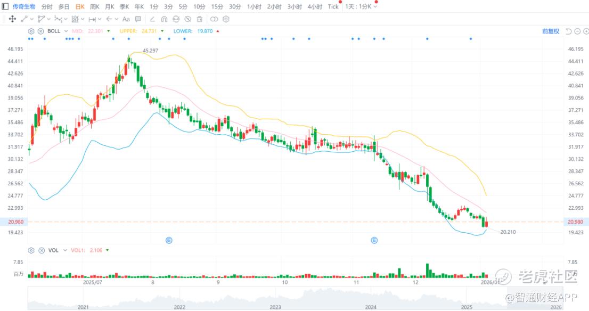Select the 日K tab
This screenshot has width=589, height=311.
coord(80,7)
